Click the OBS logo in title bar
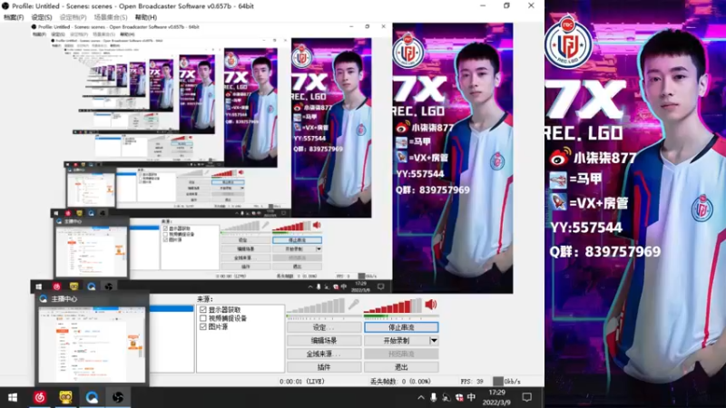 [5, 6]
